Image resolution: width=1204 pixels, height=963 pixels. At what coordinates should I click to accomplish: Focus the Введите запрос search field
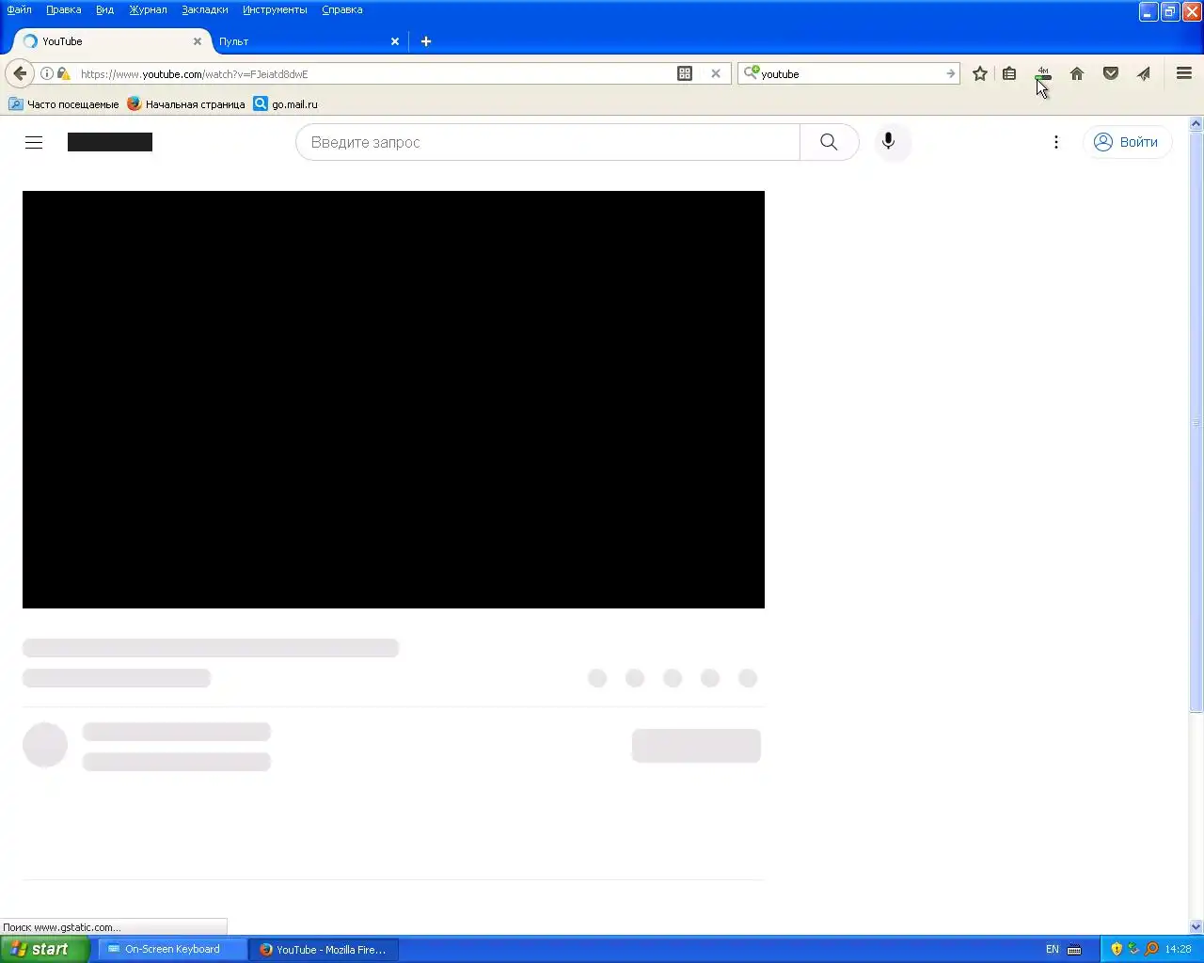coord(547,142)
